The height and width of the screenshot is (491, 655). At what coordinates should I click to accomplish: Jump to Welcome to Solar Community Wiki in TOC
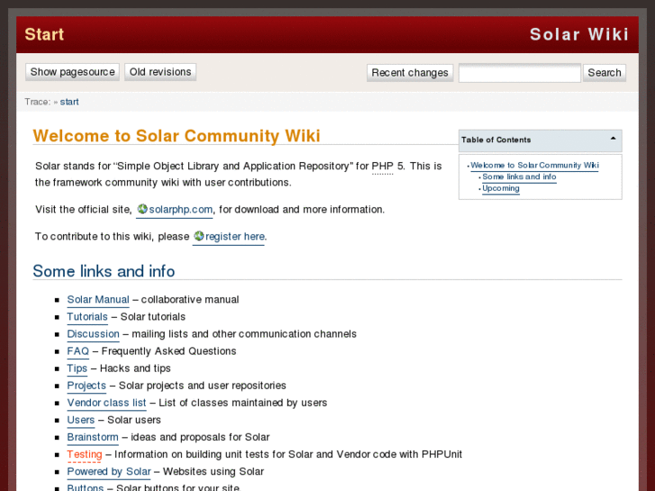(534, 166)
